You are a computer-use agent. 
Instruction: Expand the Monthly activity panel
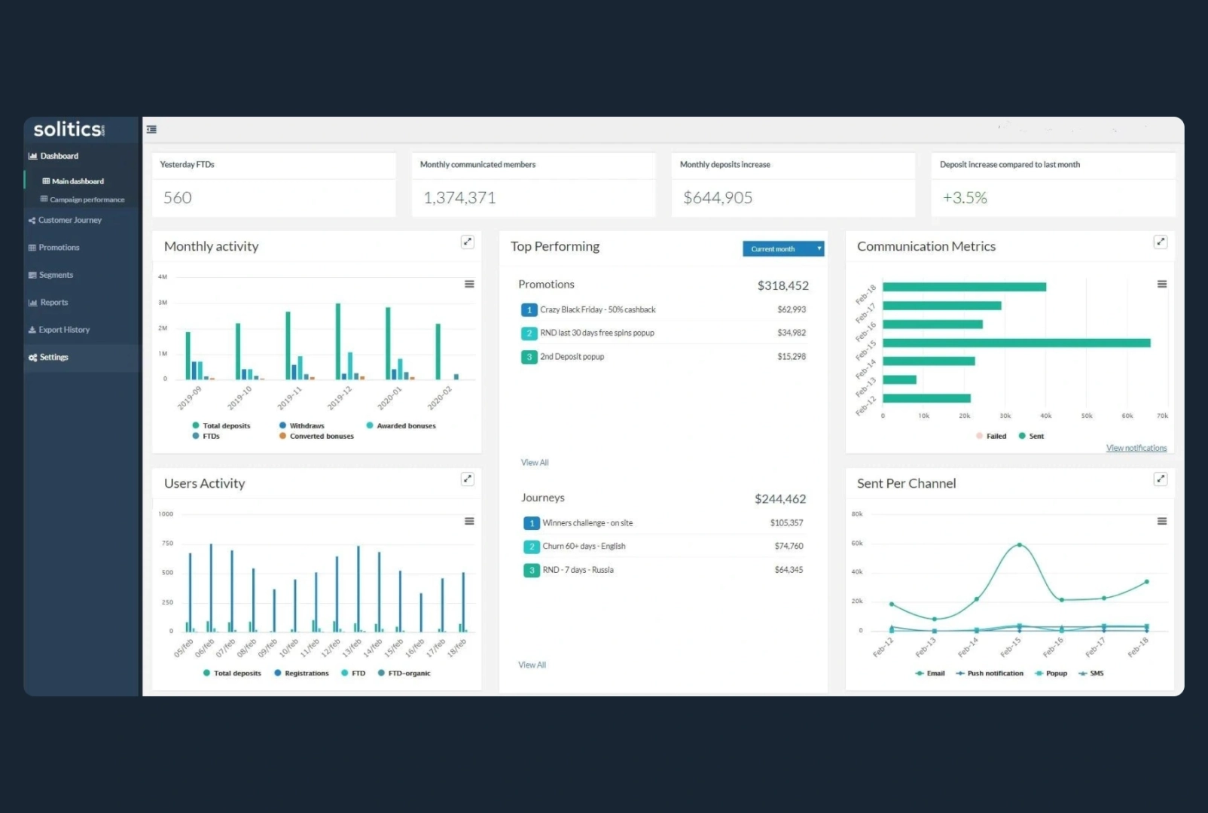click(468, 242)
